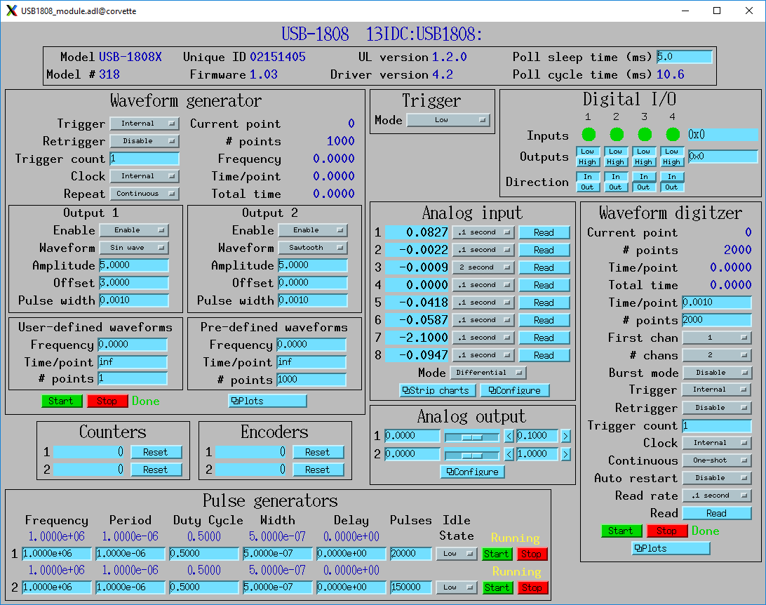This screenshot has height=605, width=766.
Task: Click pulse generator 1 Pulses field
Action: [411, 554]
